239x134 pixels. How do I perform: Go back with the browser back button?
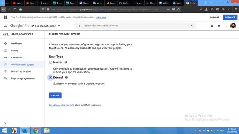click(x=3, y=9)
